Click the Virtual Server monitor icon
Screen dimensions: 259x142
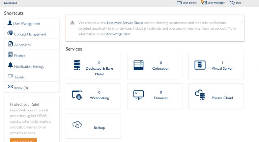click(x=200, y=65)
